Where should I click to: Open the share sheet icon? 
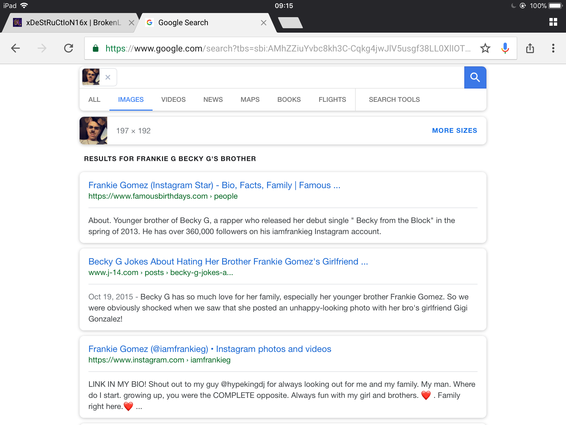[530, 48]
